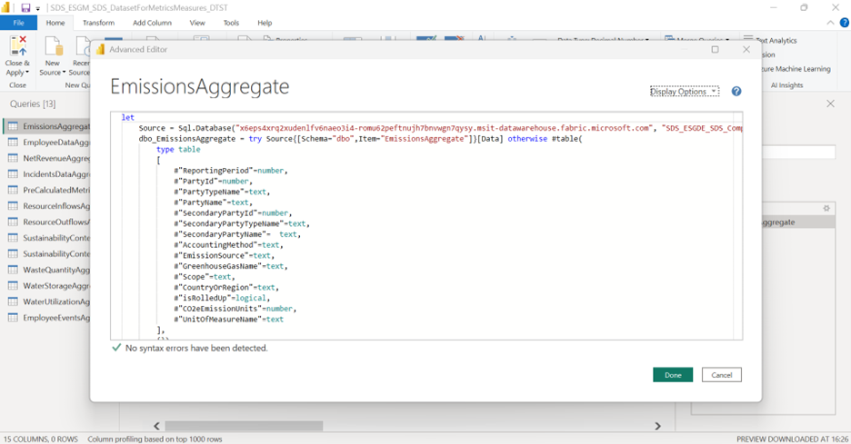
Task: Click the New Source icon
Action: [53, 47]
